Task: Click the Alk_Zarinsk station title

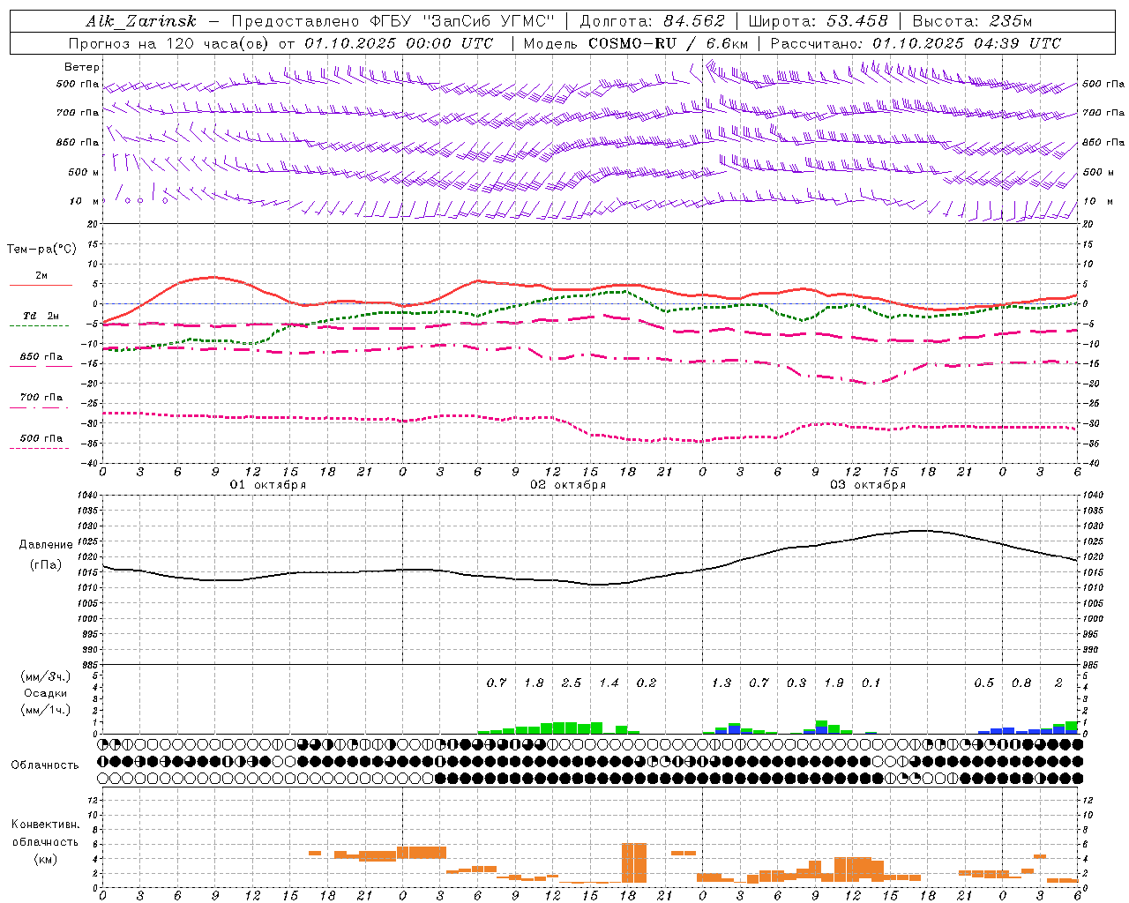Action: tap(141, 22)
